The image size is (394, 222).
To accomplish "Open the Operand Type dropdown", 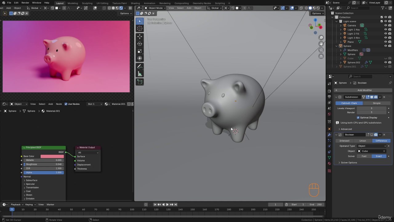I will pos(372,146).
